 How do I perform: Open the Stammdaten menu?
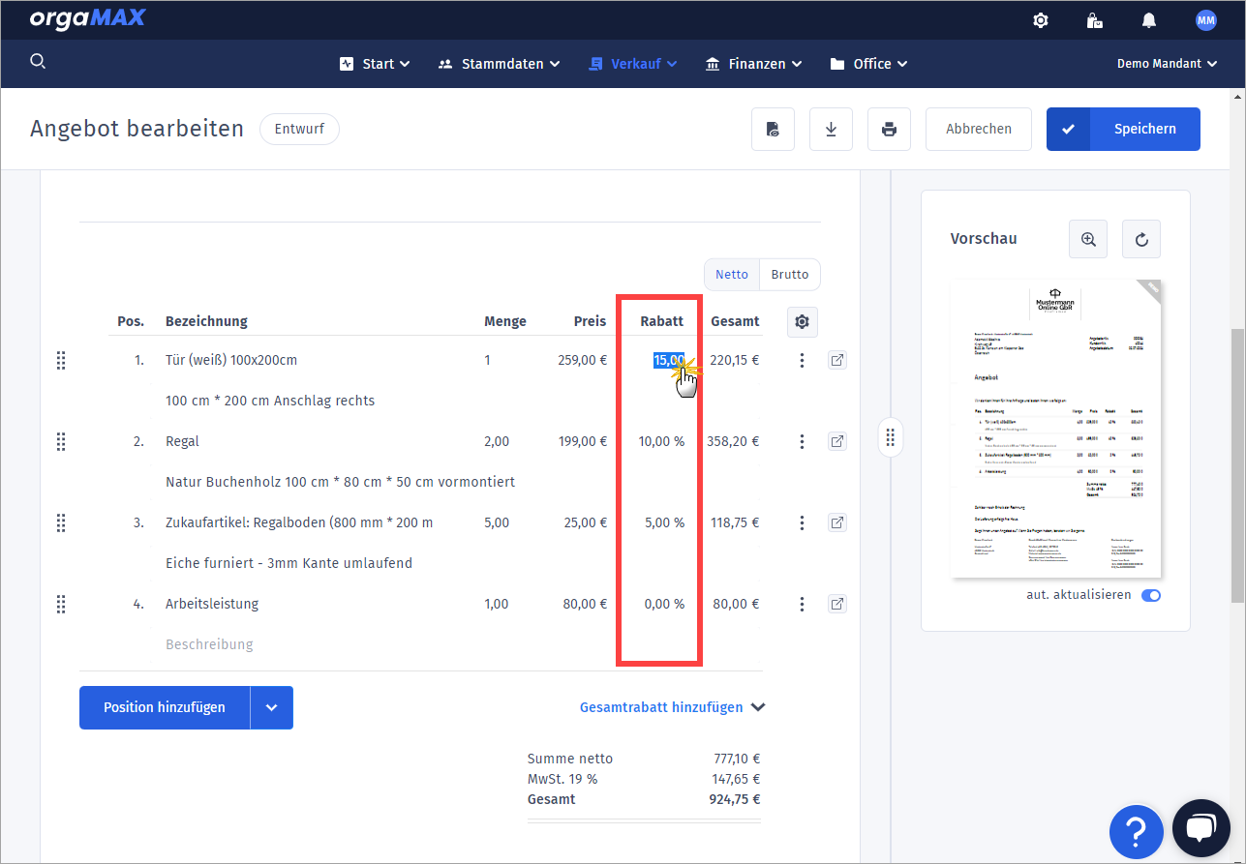(x=500, y=64)
